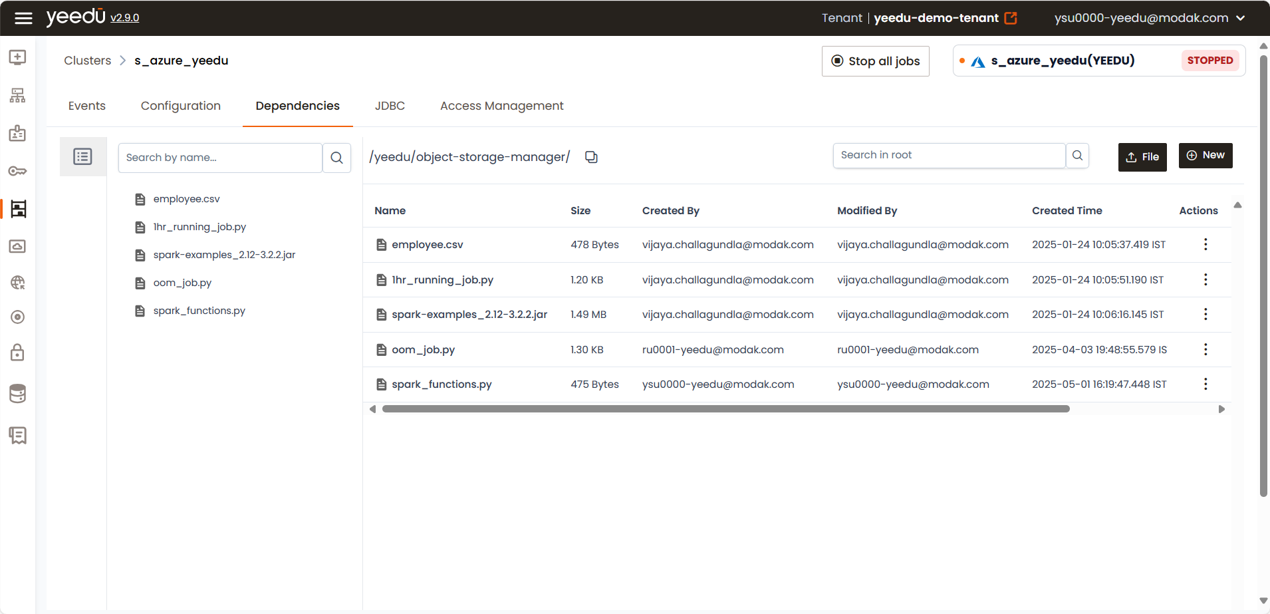Click the Name column header
This screenshot has width=1270, height=614.
(390, 210)
